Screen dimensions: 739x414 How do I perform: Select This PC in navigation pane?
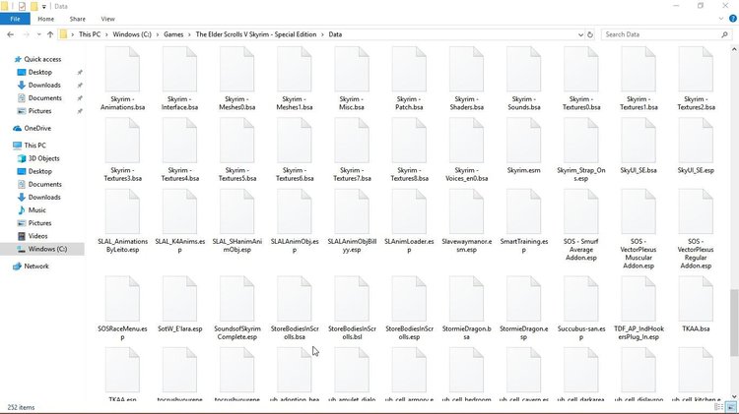coord(34,146)
